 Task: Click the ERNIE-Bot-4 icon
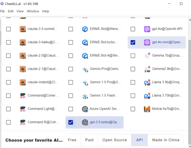pos(85,56)
